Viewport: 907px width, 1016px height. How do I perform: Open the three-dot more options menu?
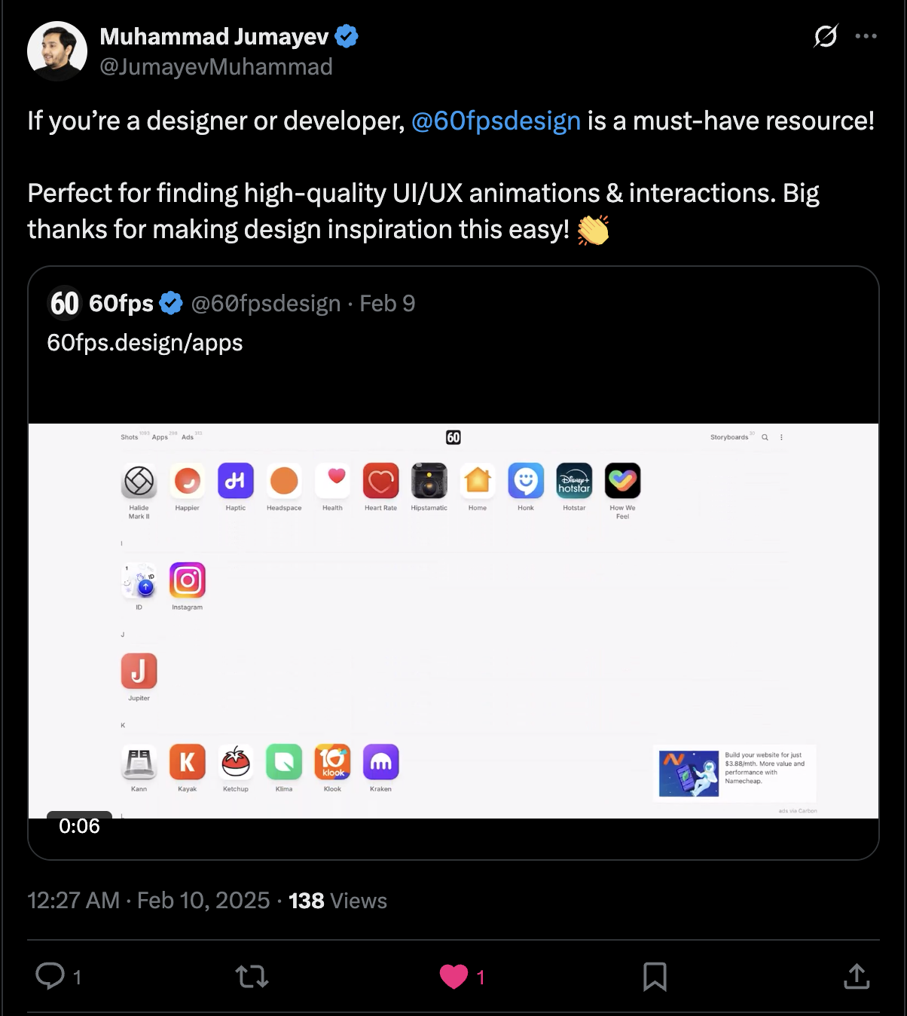(x=866, y=35)
